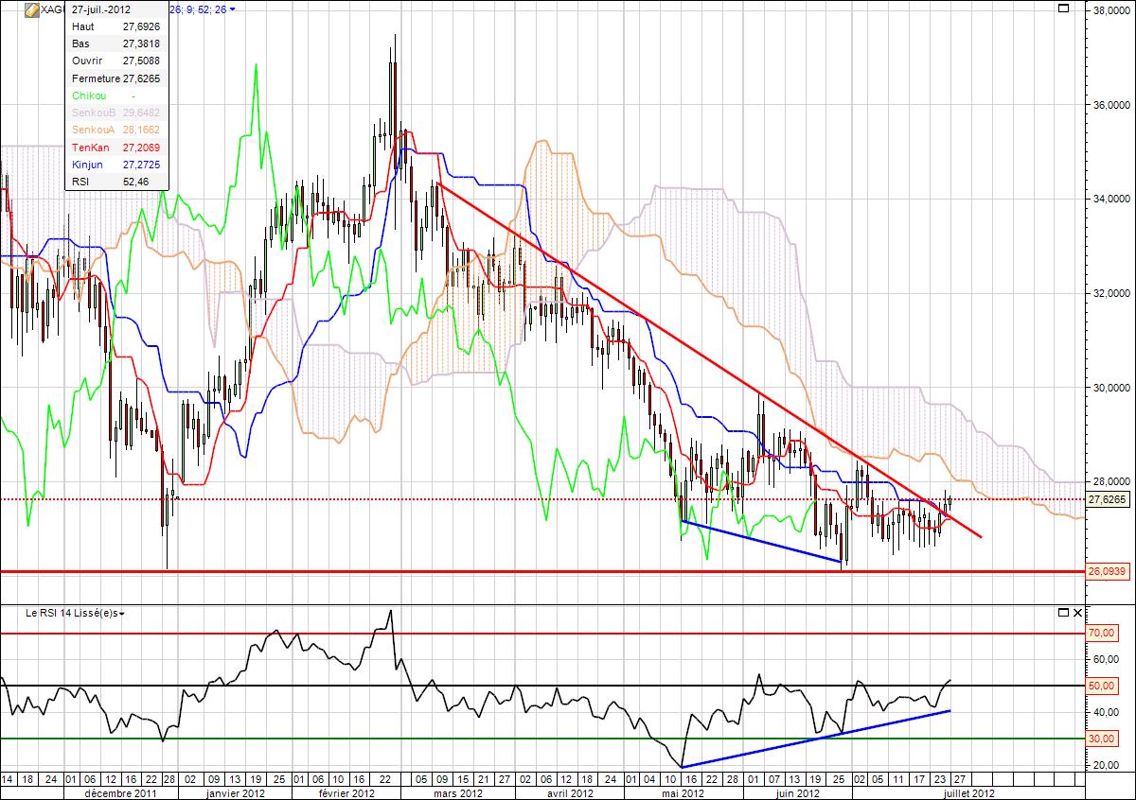The image size is (1136, 800).
Task: Expand the XAG instrument name dropdown
Action: (52, 10)
